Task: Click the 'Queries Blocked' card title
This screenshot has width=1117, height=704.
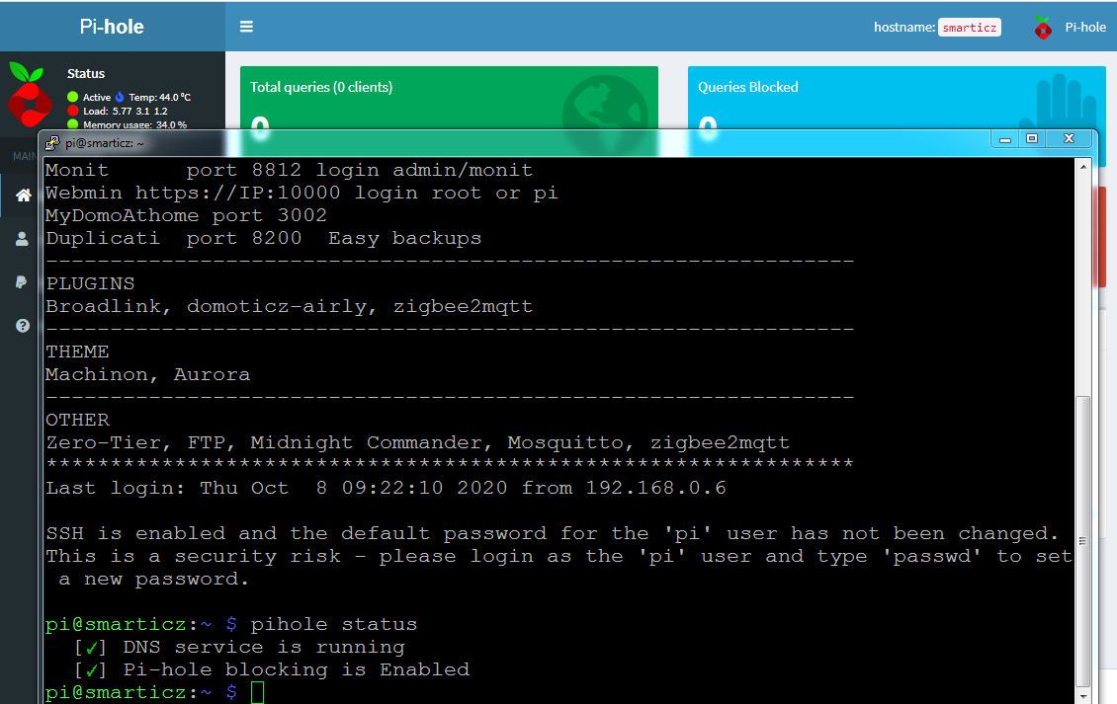Action: pyautogui.click(x=748, y=87)
